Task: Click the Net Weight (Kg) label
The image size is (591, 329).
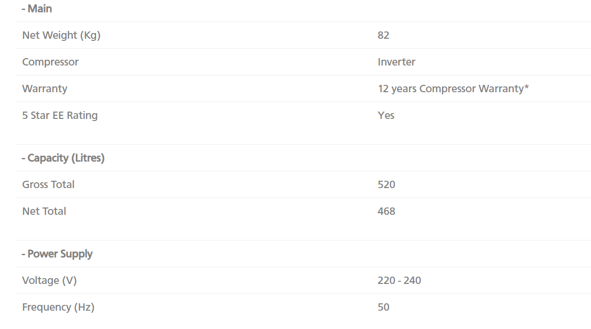Action: point(61,35)
